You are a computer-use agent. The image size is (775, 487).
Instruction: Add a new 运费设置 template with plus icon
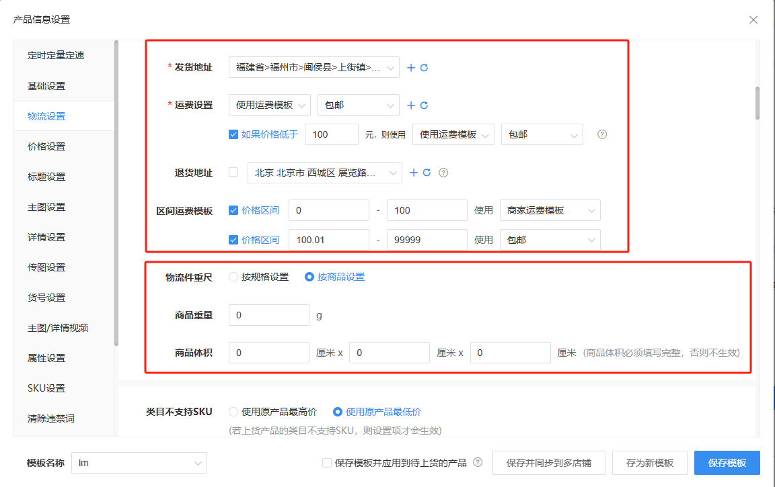[411, 105]
